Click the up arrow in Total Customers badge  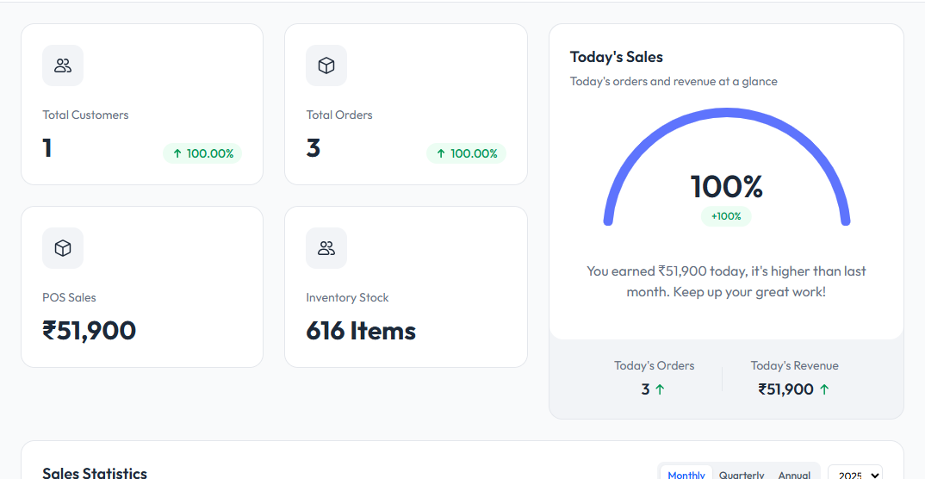pyautogui.click(x=177, y=153)
